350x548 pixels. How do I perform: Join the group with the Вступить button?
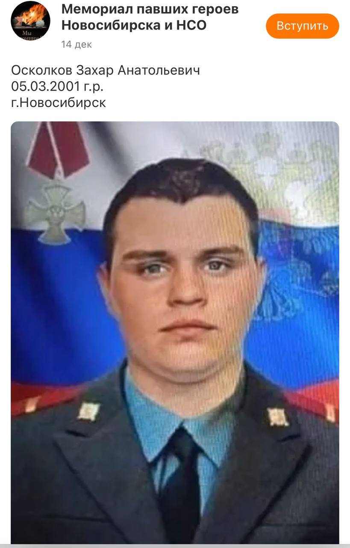[302, 26]
